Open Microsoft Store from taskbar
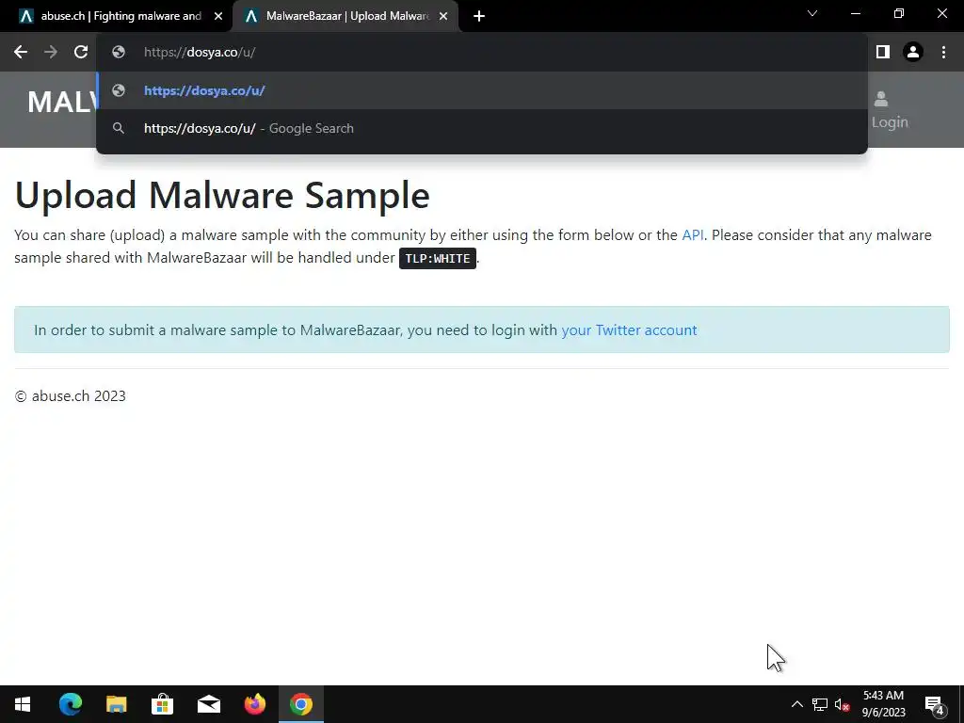The height and width of the screenshot is (723, 964). [162, 704]
